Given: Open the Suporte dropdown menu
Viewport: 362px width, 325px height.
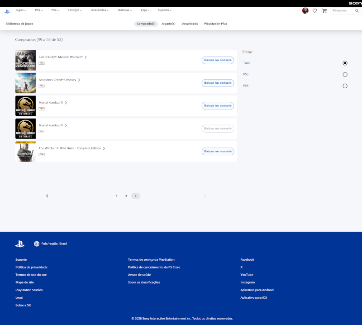Looking at the screenshot, I should point(165,10).
